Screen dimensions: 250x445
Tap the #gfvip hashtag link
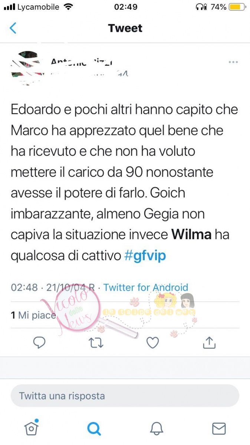click(145, 256)
